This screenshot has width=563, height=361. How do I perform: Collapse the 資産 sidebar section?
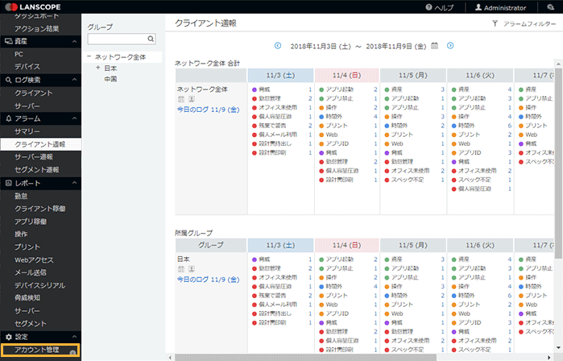72,40
